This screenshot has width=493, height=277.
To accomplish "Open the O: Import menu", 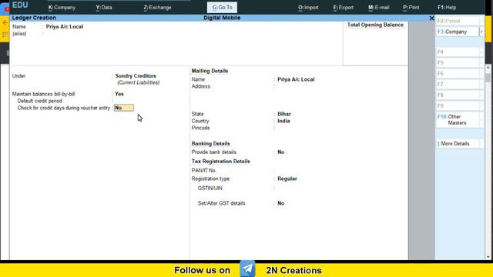I will pos(308,7).
